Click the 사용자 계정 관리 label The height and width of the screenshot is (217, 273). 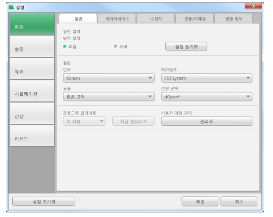coord(176,113)
